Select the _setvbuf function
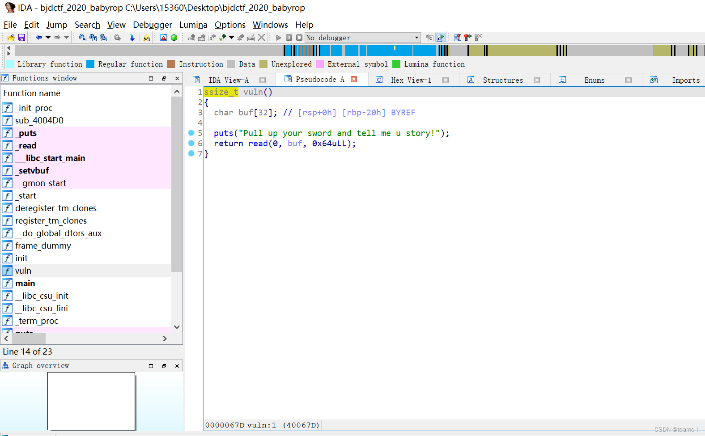Image resolution: width=705 pixels, height=436 pixels. click(x=86, y=170)
